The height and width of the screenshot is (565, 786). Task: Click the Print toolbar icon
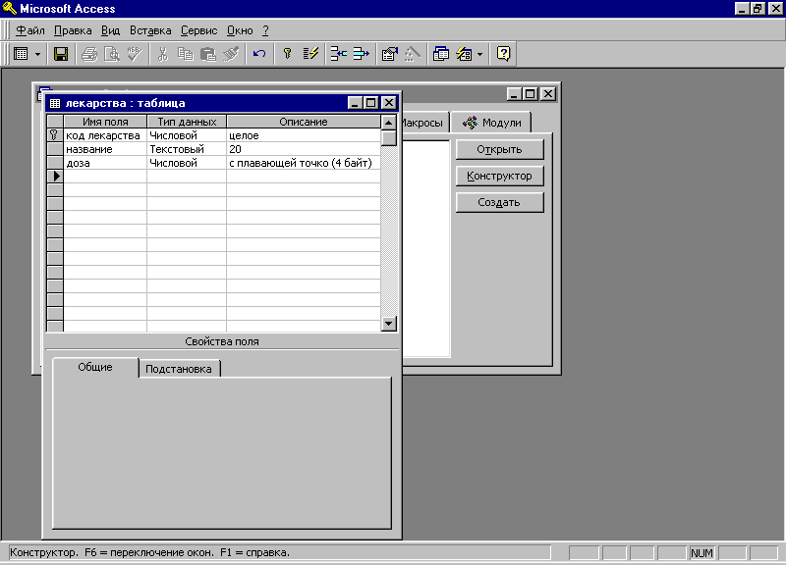[x=89, y=54]
